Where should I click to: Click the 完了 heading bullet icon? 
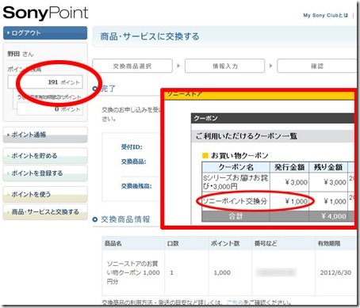(x=95, y=89)
